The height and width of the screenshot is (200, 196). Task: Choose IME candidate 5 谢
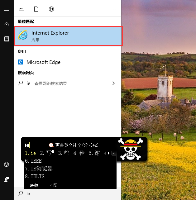tap(94, 153)
